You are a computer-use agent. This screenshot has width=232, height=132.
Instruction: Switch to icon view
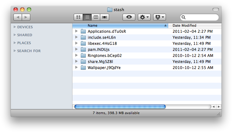[79, 17]
